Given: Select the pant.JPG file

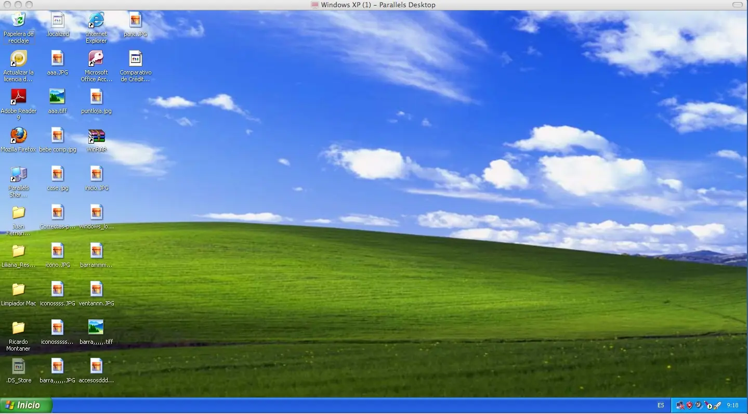Looking at the screenshot, I should pyautogui.click(x=135, y=20).
